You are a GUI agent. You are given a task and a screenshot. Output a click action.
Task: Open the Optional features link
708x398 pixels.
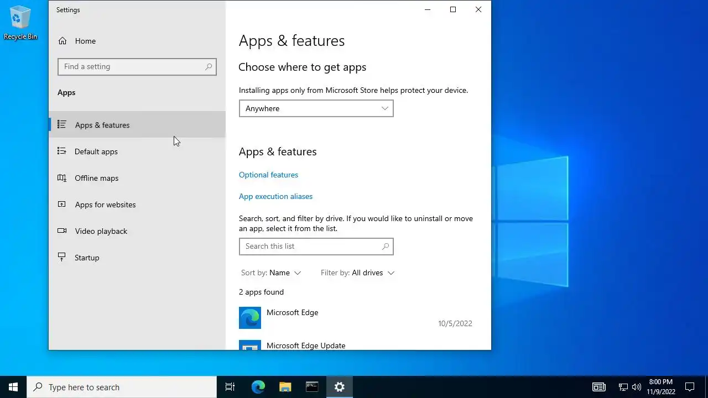pos(268,175)
